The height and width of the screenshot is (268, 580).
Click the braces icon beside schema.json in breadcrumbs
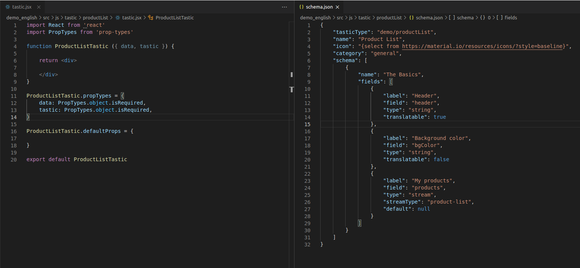(x=411, y=17)
